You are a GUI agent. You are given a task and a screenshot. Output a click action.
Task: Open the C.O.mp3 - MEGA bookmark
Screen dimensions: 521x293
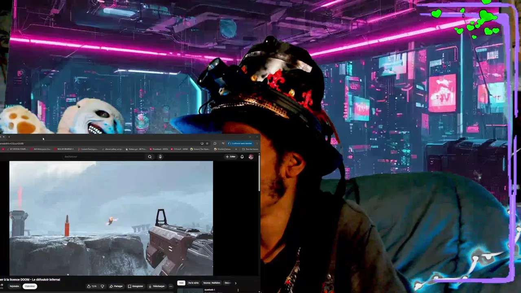point(179,149)
